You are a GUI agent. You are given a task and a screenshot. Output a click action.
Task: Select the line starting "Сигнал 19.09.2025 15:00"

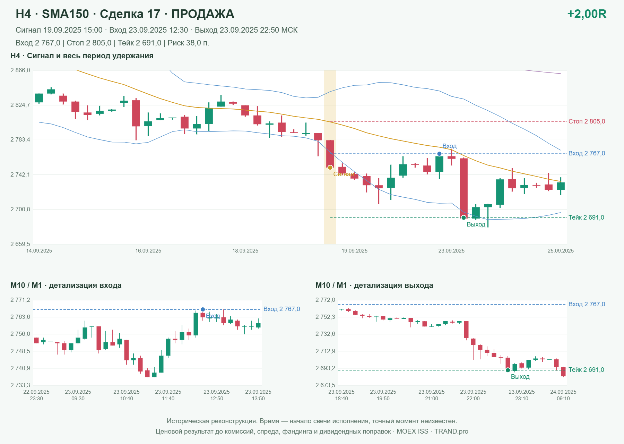click(157, 30)
